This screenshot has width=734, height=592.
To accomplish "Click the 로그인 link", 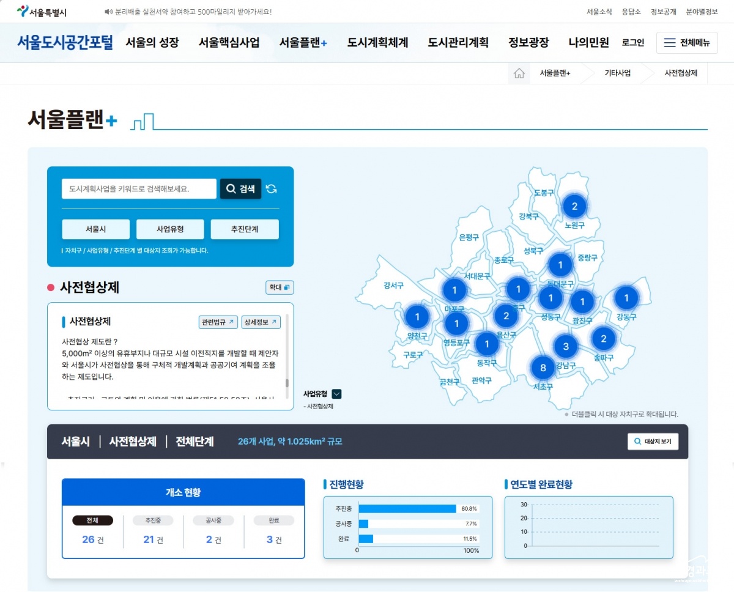I will coord(633,43).
